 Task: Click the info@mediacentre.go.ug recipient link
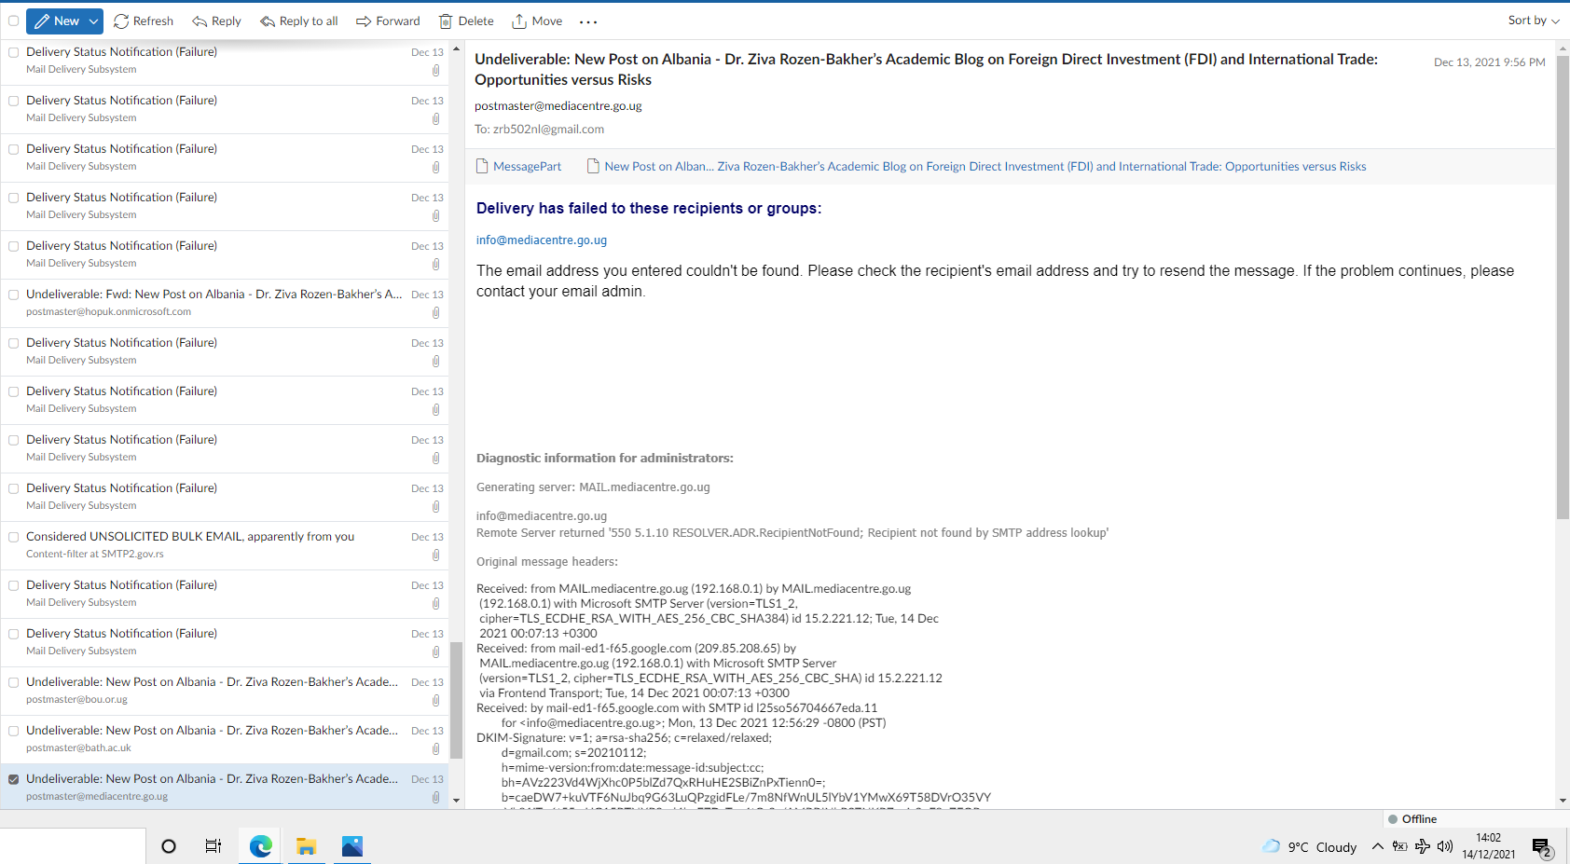[542, 240]
